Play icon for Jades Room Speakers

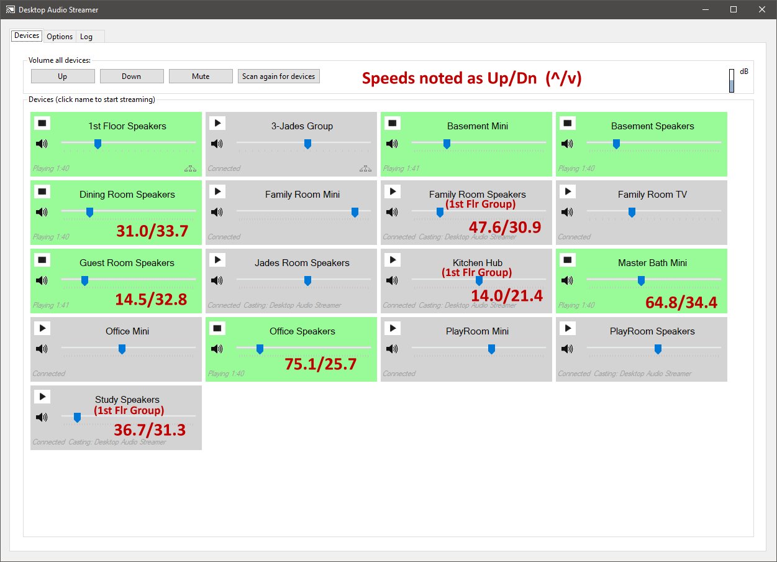(x=217, y=260)
